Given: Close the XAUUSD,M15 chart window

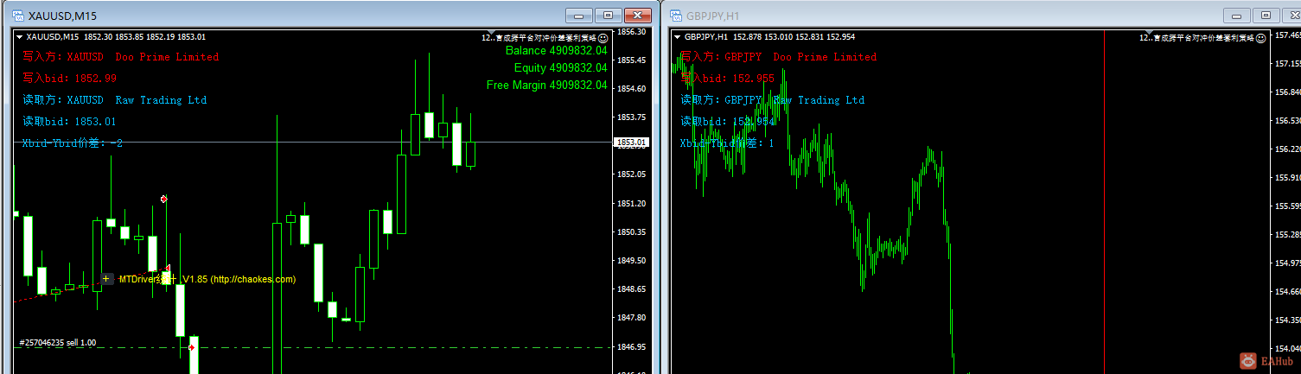Looking at the screenshot, I should [x=638, y=16].
